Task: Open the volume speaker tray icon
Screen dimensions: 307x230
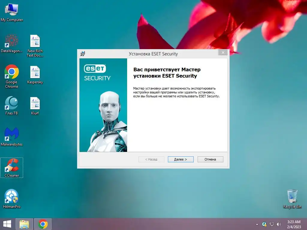Action: [x=279, y=224]
